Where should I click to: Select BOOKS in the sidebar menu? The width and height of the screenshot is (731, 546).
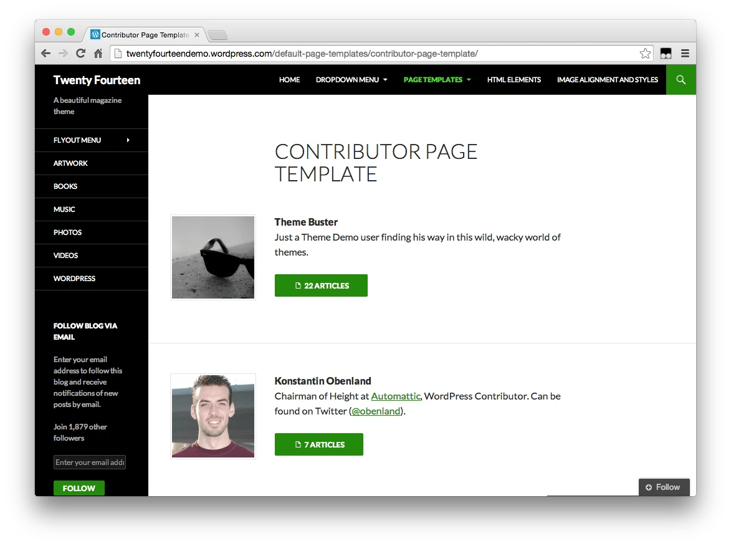pyautogui.click(x=92, y=186)
